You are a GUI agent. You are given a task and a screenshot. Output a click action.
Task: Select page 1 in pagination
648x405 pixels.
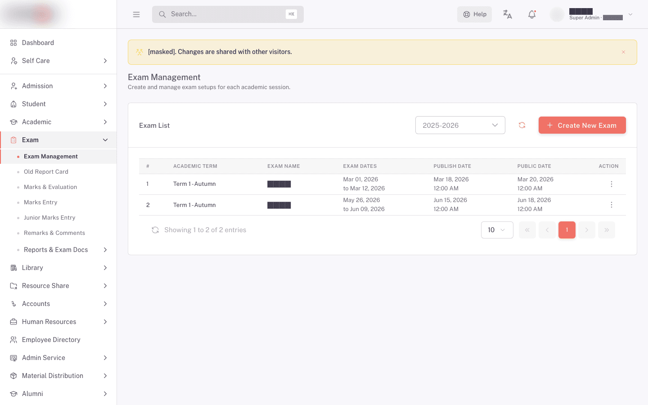coord(567,230)
